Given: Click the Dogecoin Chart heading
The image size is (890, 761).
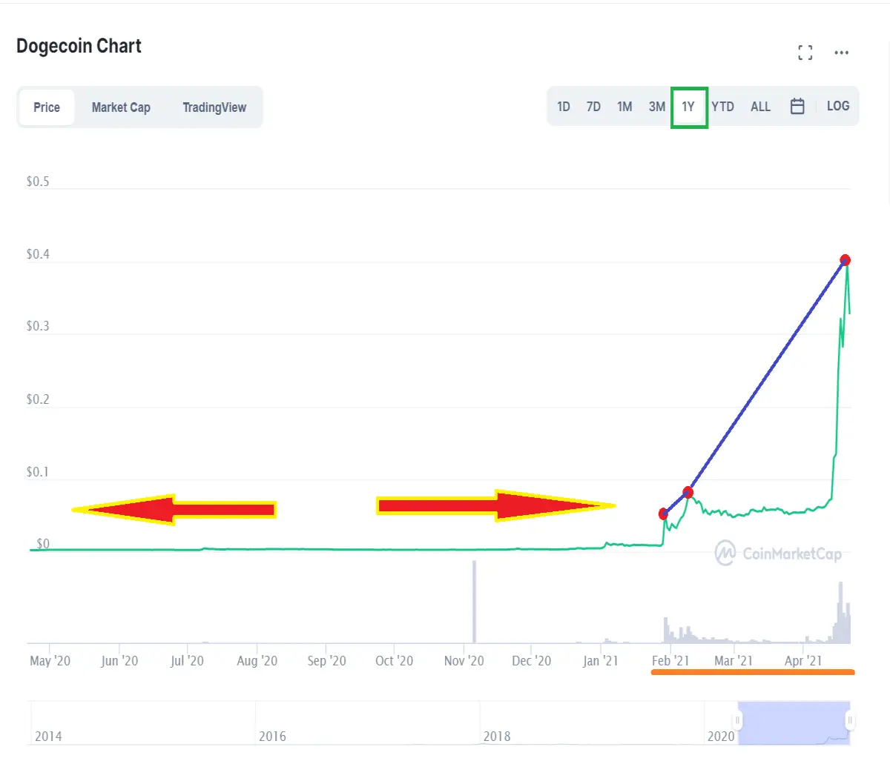Looking at the screenshot, I should (79, 46).
